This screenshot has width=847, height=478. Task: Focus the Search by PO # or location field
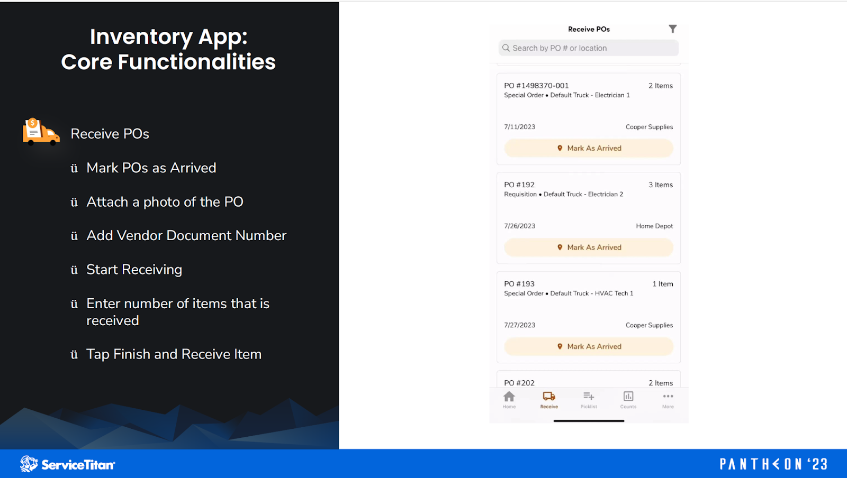coord(589,48)
